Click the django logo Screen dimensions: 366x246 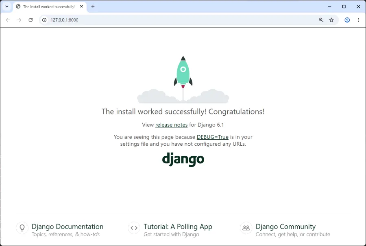tap(183, 160)
